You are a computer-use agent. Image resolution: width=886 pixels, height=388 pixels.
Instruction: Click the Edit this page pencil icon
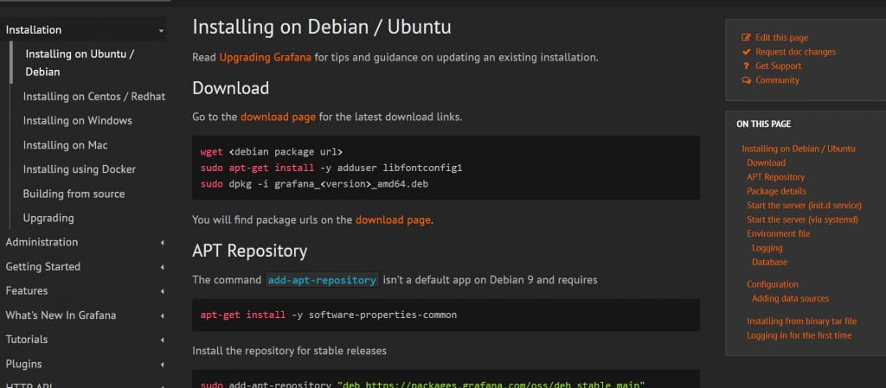tap(747, 38)
